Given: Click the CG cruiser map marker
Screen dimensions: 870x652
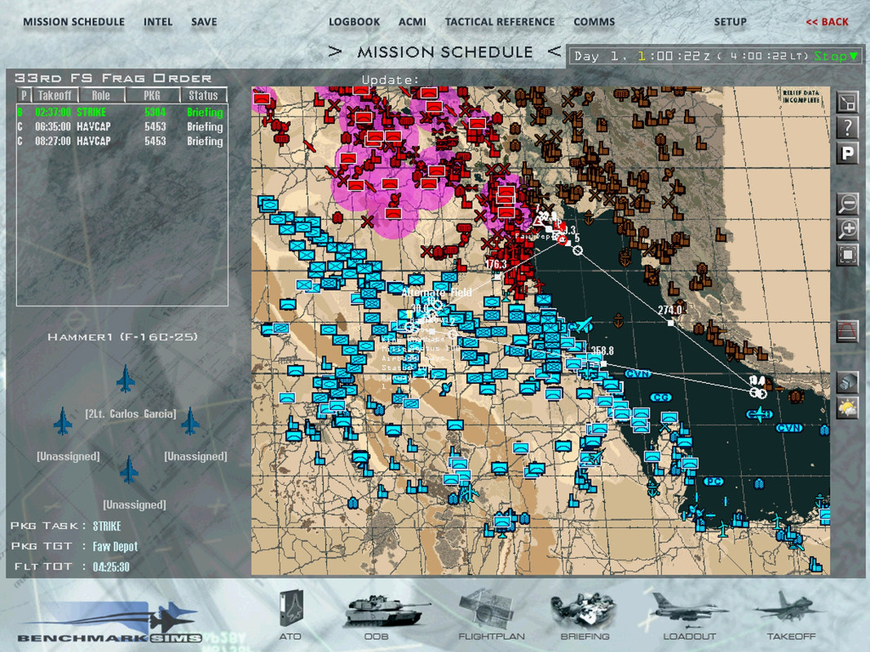Looking at the screenshot, I should (661, 398).
